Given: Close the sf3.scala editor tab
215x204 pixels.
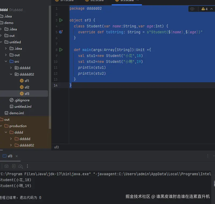Looking at the screenshot, I should (x=138, y=1).
